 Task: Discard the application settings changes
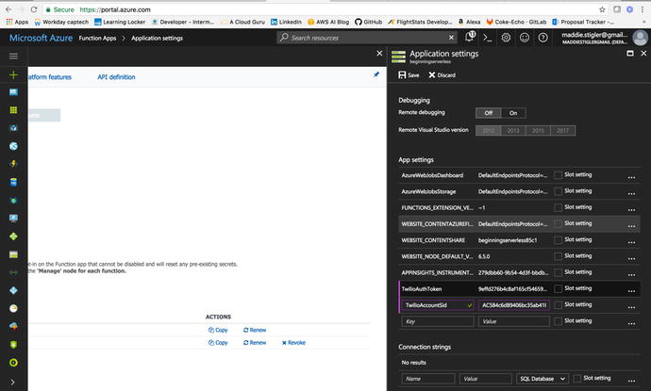pos(442,74)
